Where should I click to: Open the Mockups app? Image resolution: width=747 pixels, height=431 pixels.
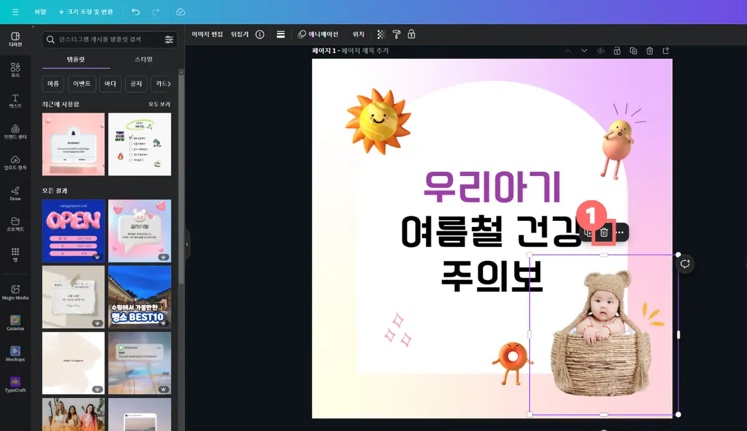[15, 353]
